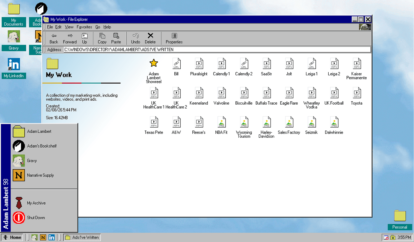Select Gravy in the Start menu
414x242 pixels.
pyautogui.click(x=44, y=161)
